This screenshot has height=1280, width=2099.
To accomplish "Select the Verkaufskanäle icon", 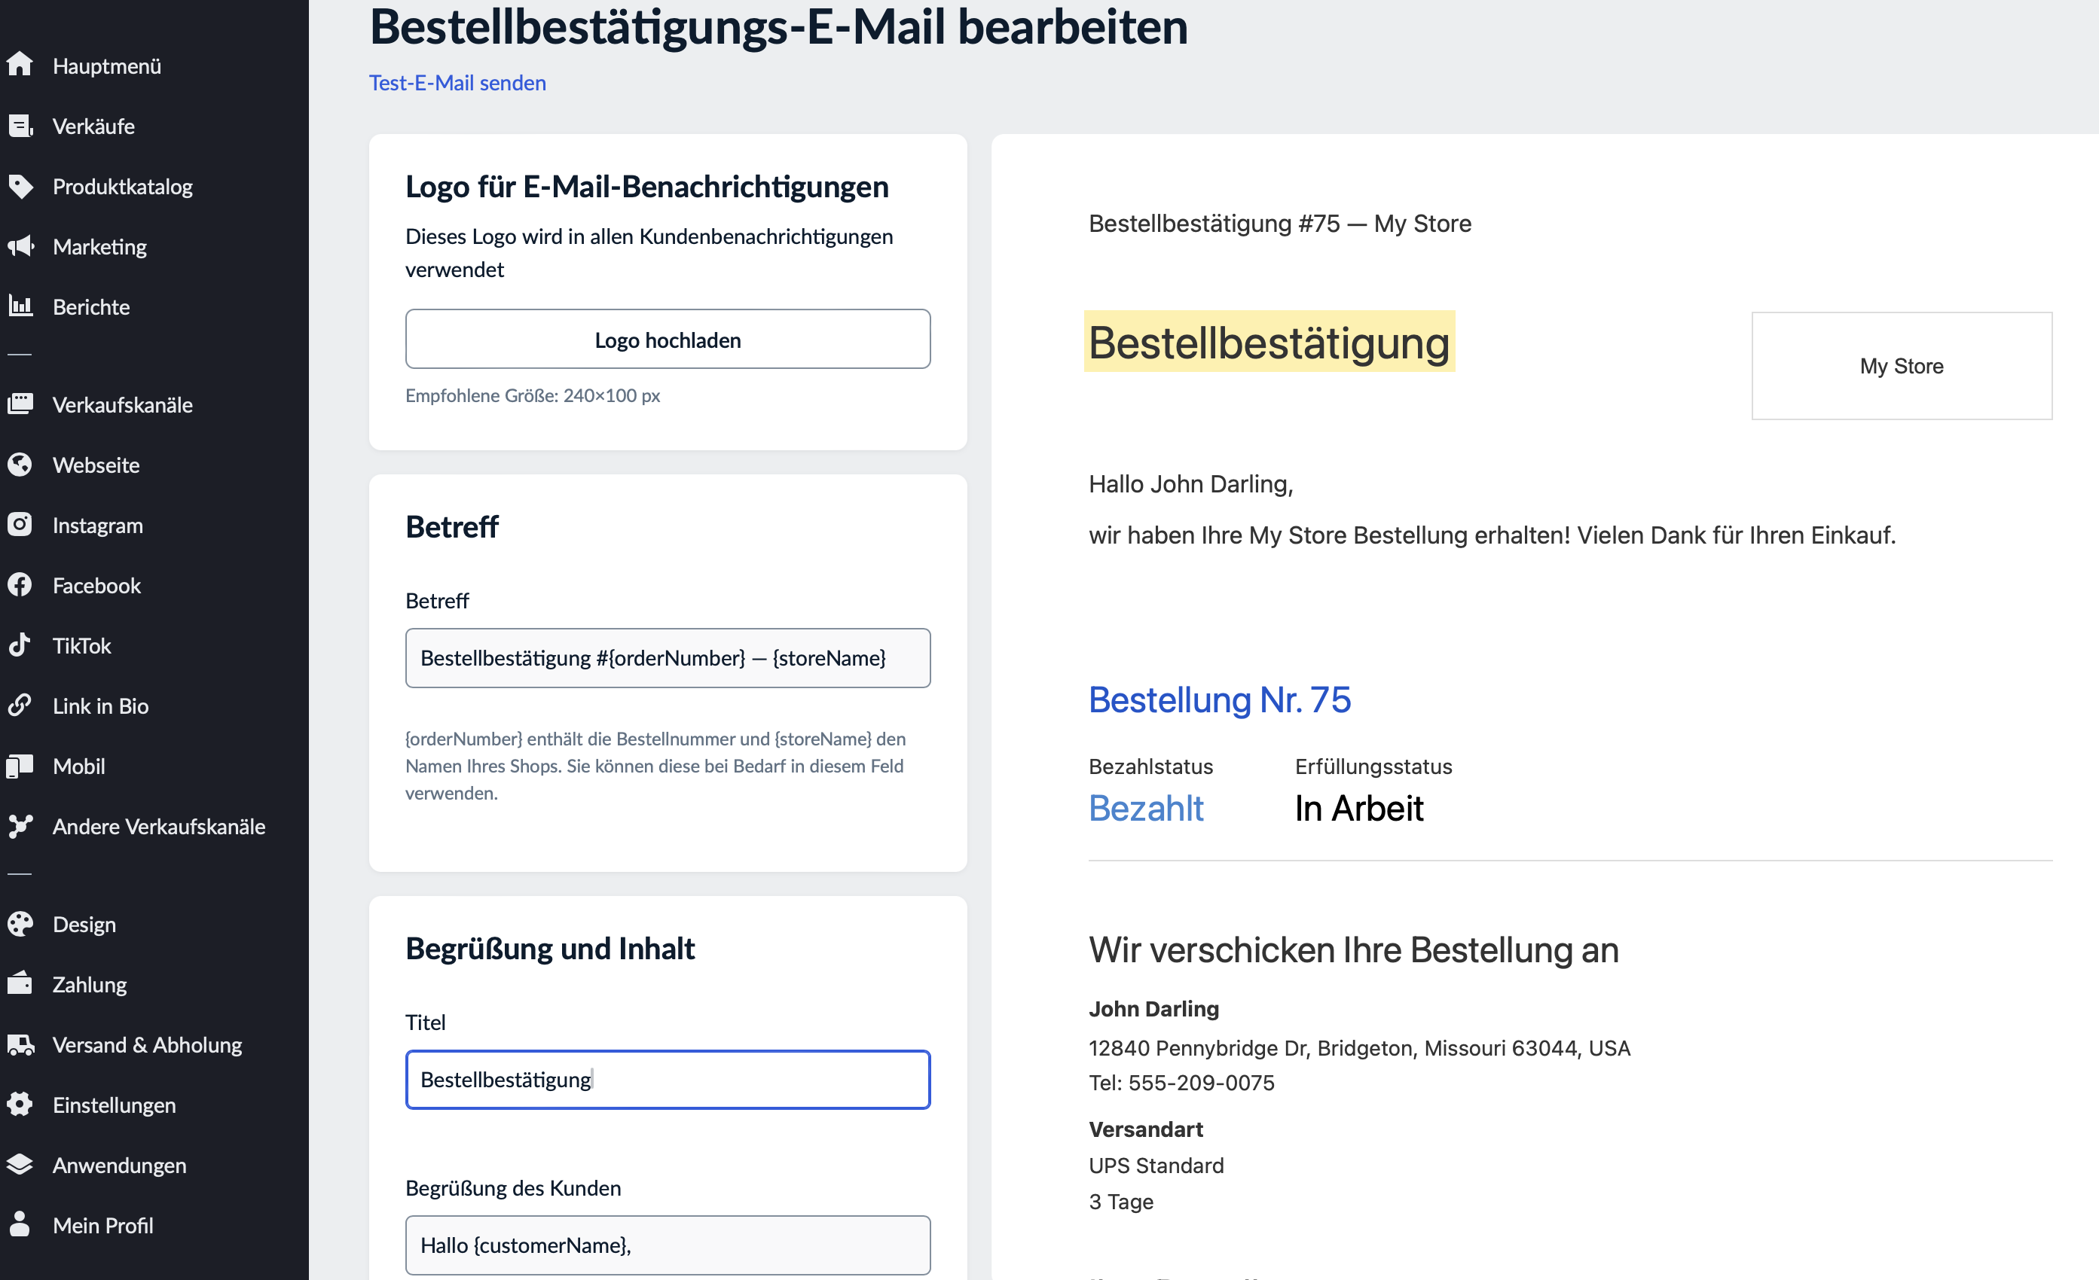I will point(20,404).
